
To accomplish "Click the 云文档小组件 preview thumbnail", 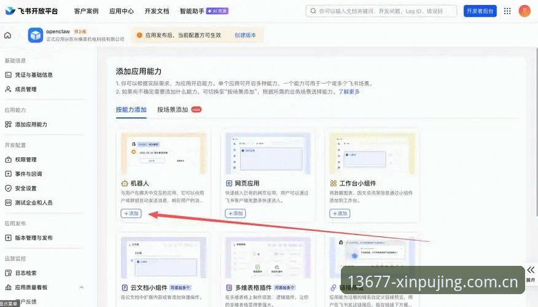I will pyautogui.click(x=163, y=258).
